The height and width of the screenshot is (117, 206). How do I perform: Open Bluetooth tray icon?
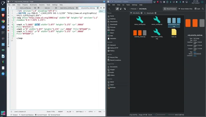pos(180,2)
